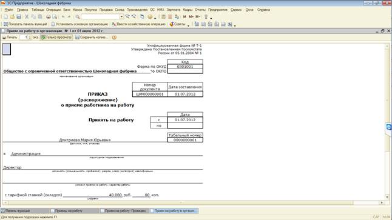Click the Save diskette toolbar icon
392x220 pixels.
point(19,17)
